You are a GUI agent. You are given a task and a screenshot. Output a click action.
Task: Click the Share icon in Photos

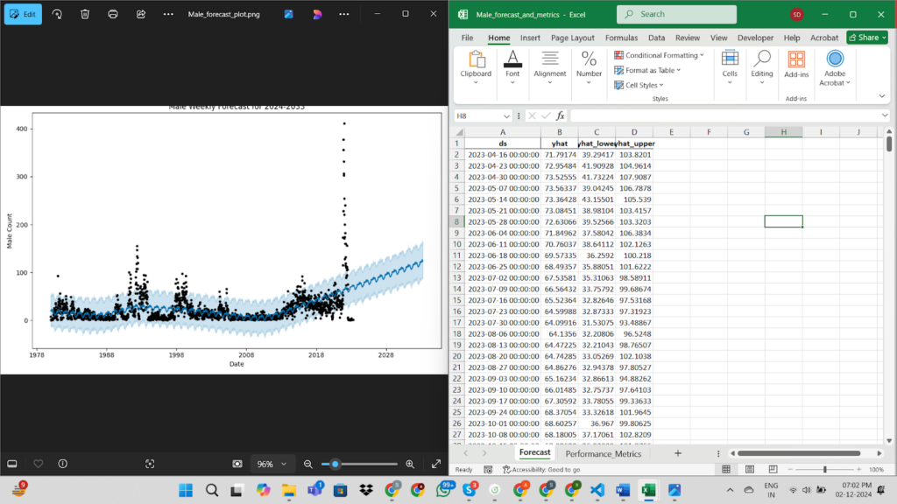coord(141,14)
